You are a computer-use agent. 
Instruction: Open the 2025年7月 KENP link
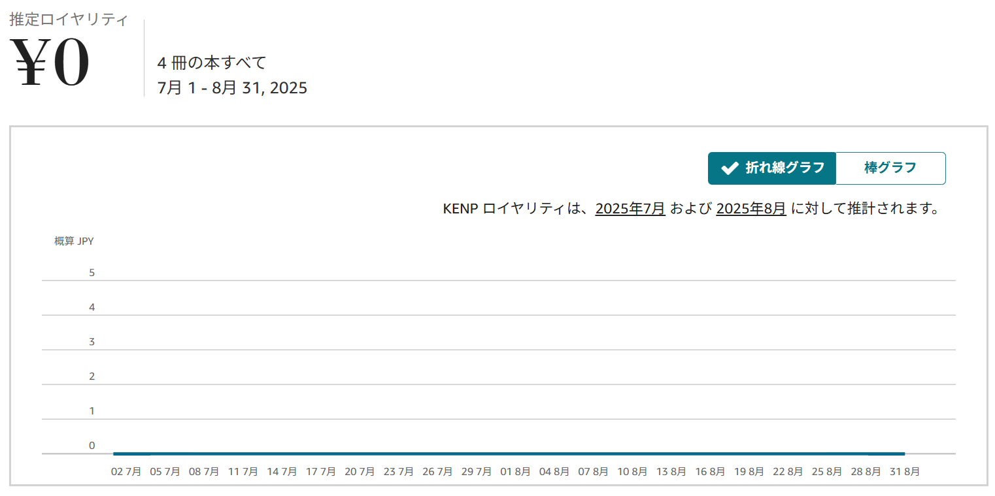[630, 209]
